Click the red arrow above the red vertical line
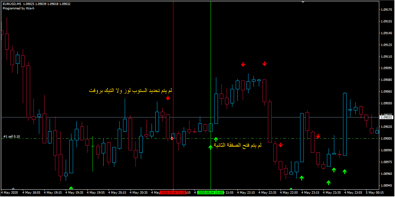 (x=168, y=98)
